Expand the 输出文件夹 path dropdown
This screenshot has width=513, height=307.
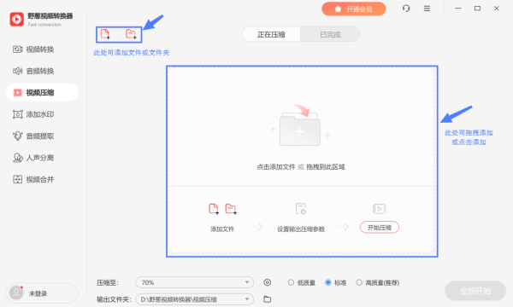[x=194, y=299]
